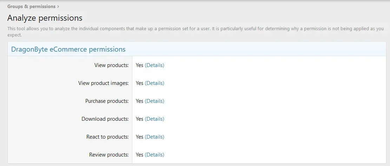This screenshot has width=390, height=166.
Task: Select the Purchase products label
Action: (107, 101)
